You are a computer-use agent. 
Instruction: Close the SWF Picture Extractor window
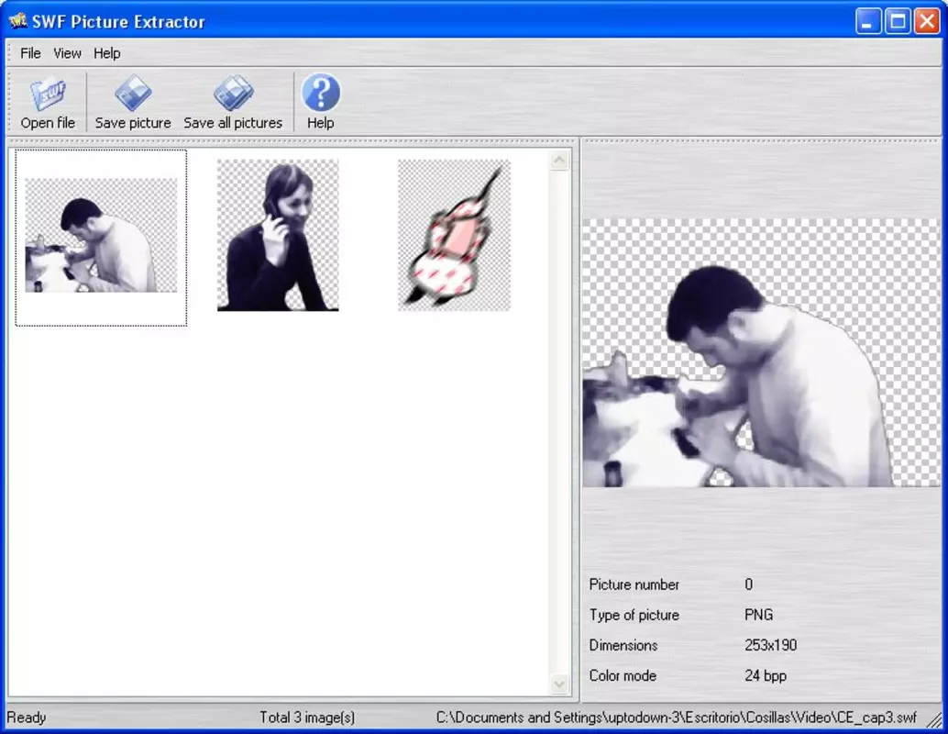[x=927, y=22]
